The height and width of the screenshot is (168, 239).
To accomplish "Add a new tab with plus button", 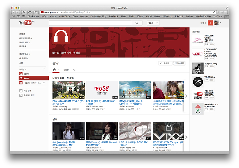I will 227,17.
